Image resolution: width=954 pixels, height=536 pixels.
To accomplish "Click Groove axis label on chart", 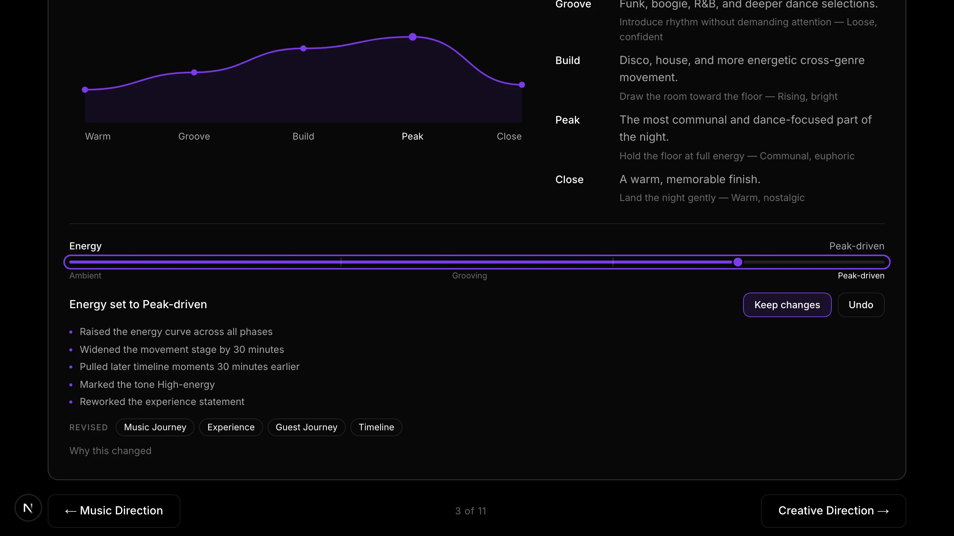I will pos(194,136).
